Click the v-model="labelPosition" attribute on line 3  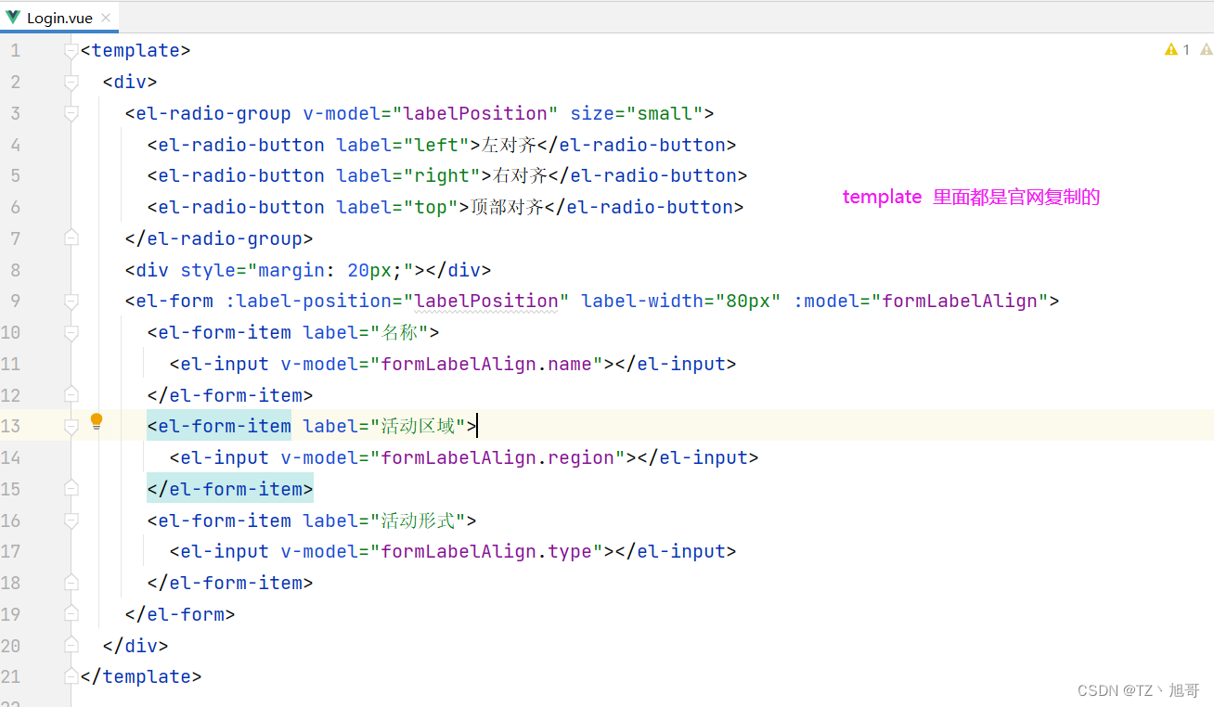431,113
